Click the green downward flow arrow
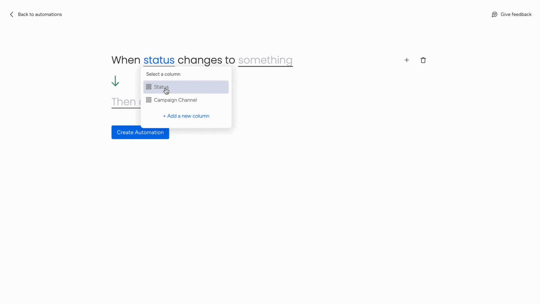Screen dimensions: 540x304 point(115,81)
